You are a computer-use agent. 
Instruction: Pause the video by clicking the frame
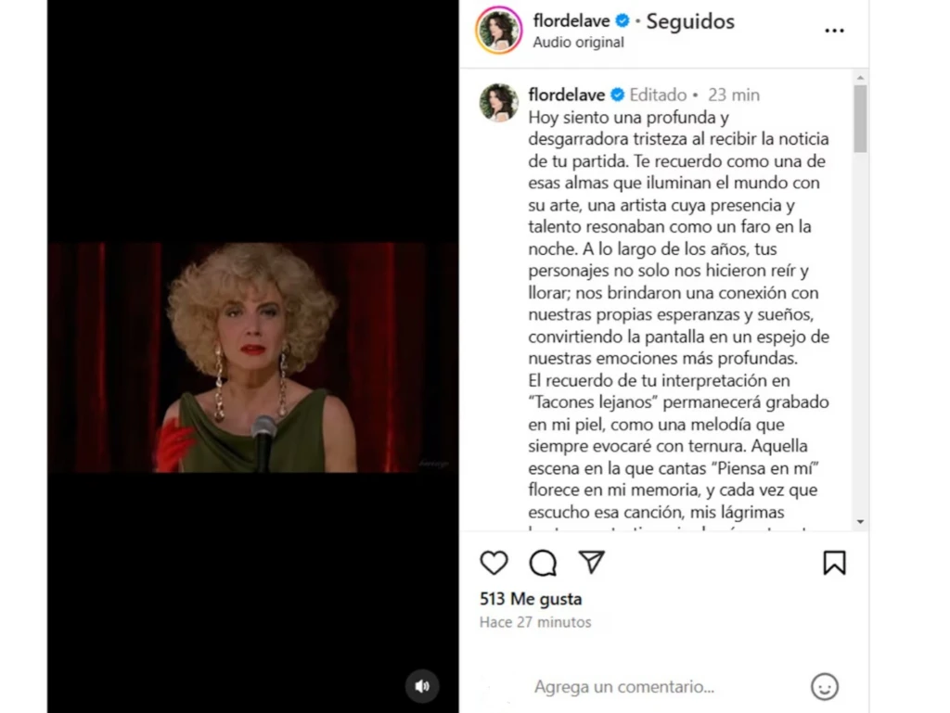(253, 357)
